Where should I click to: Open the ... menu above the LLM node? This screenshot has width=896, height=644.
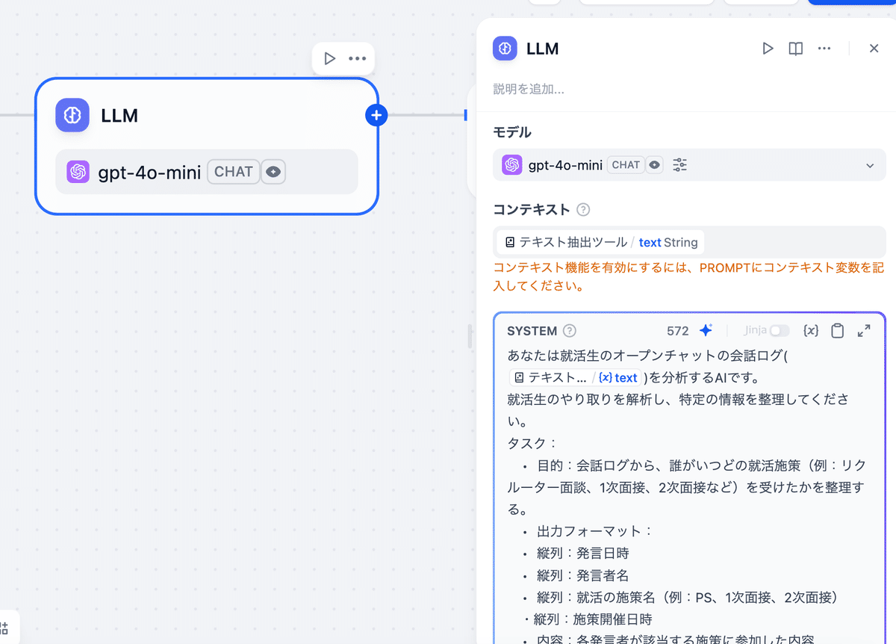pos(357,58)
